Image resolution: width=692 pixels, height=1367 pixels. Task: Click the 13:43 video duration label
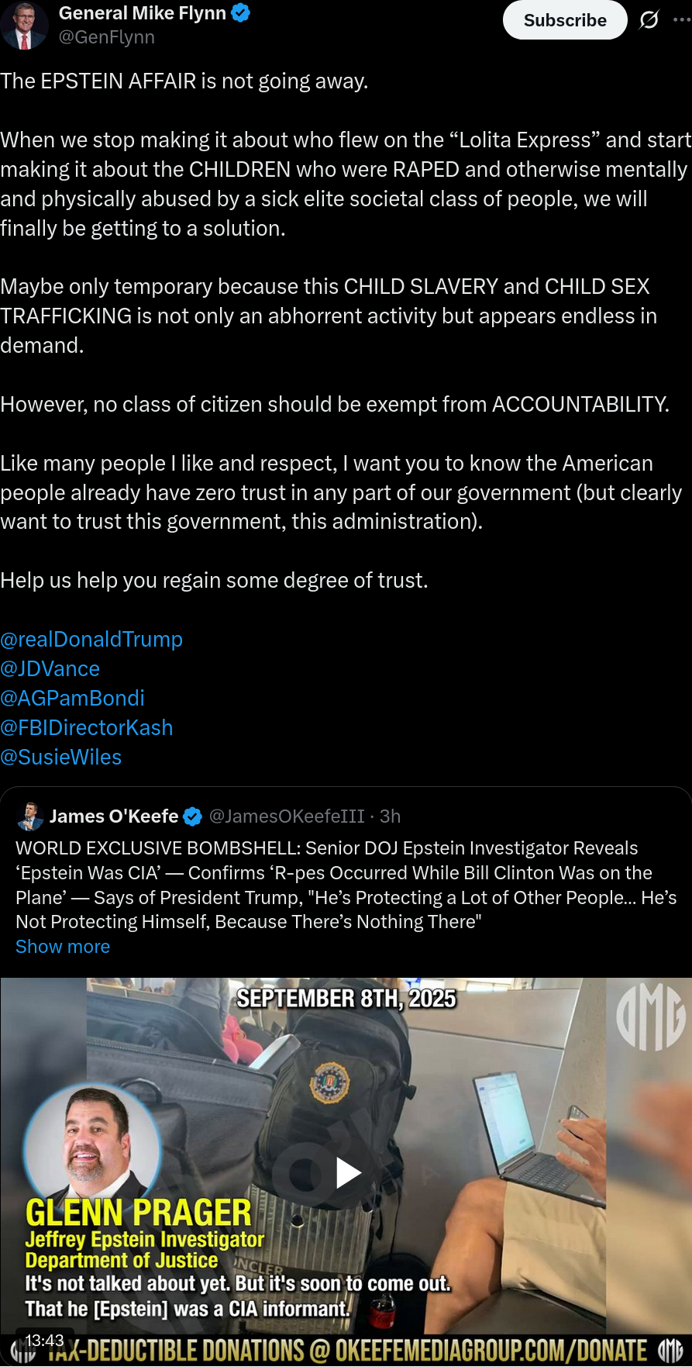(x=44, y=1340)
